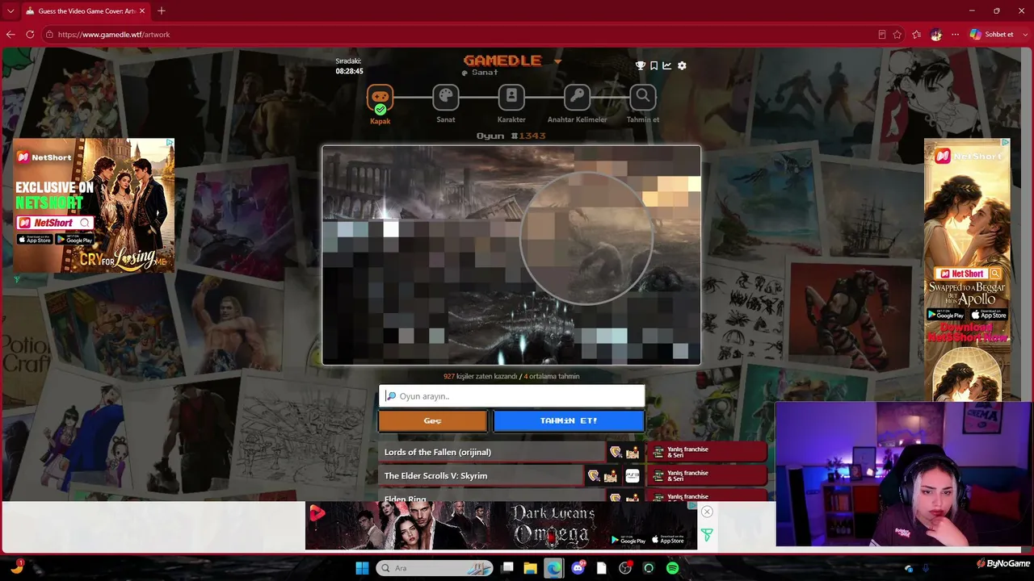Open the trophy achievements icon
The height and width of the screenshot is (581, 1034).
tap(641, 65)
